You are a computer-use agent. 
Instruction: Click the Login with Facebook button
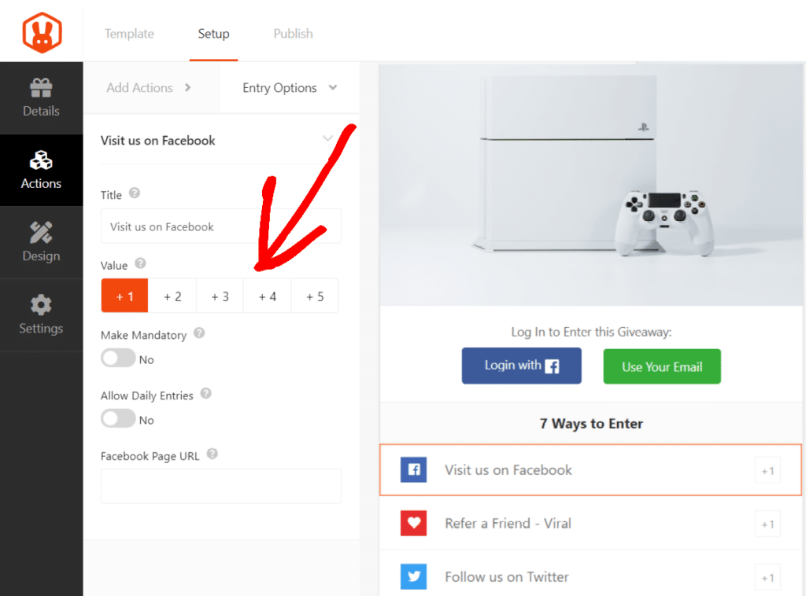[521, 366]
